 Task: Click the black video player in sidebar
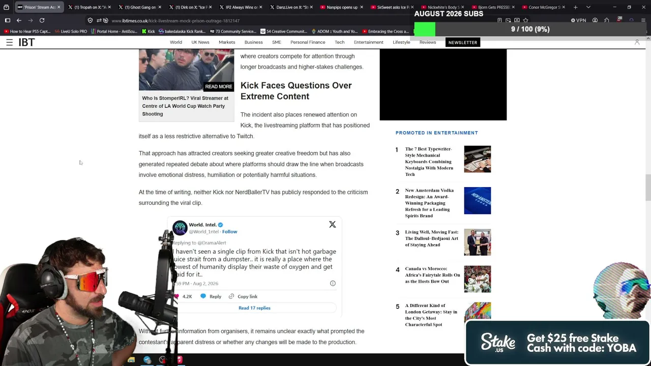[x=443, y=85]
